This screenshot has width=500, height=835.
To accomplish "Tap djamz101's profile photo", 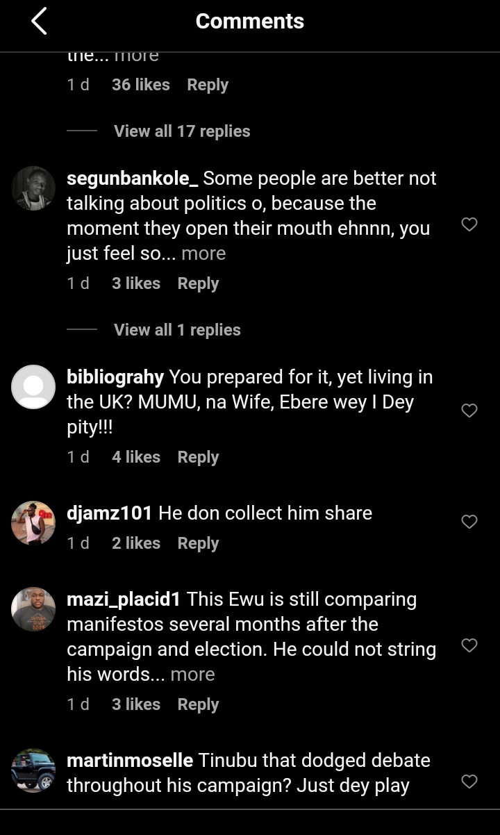I will (33, 523).
